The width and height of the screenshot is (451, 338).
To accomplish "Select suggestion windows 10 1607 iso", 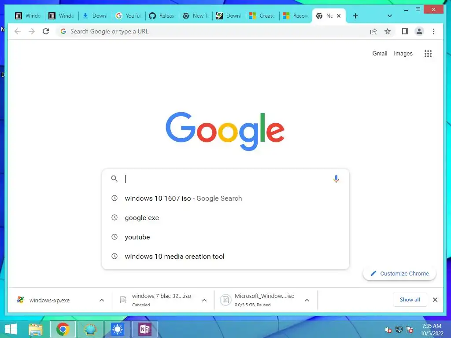I will 225,198.
